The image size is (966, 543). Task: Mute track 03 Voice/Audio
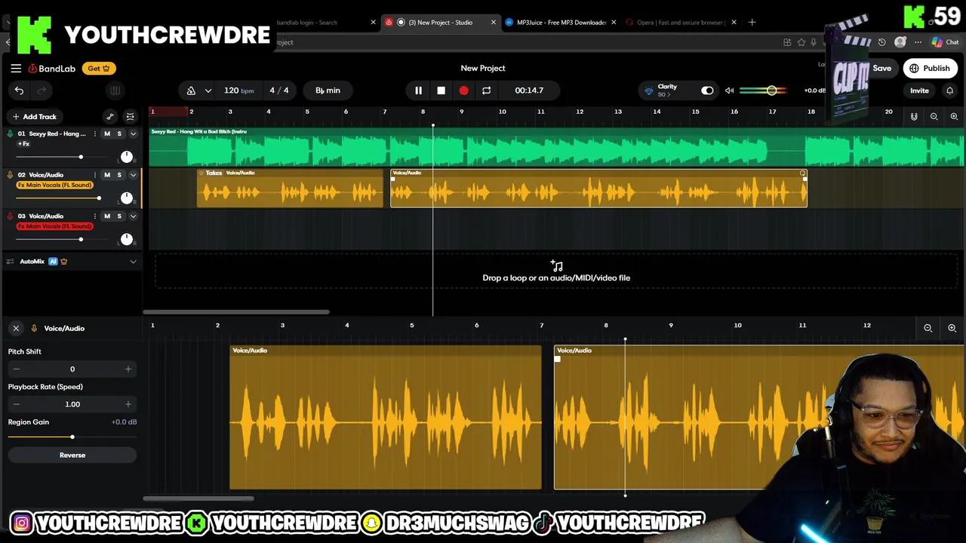pyautogui.click(x=106, y=216)
